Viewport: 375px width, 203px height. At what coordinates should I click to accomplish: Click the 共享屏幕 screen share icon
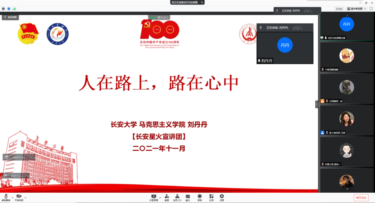click(x=154, y=196)
